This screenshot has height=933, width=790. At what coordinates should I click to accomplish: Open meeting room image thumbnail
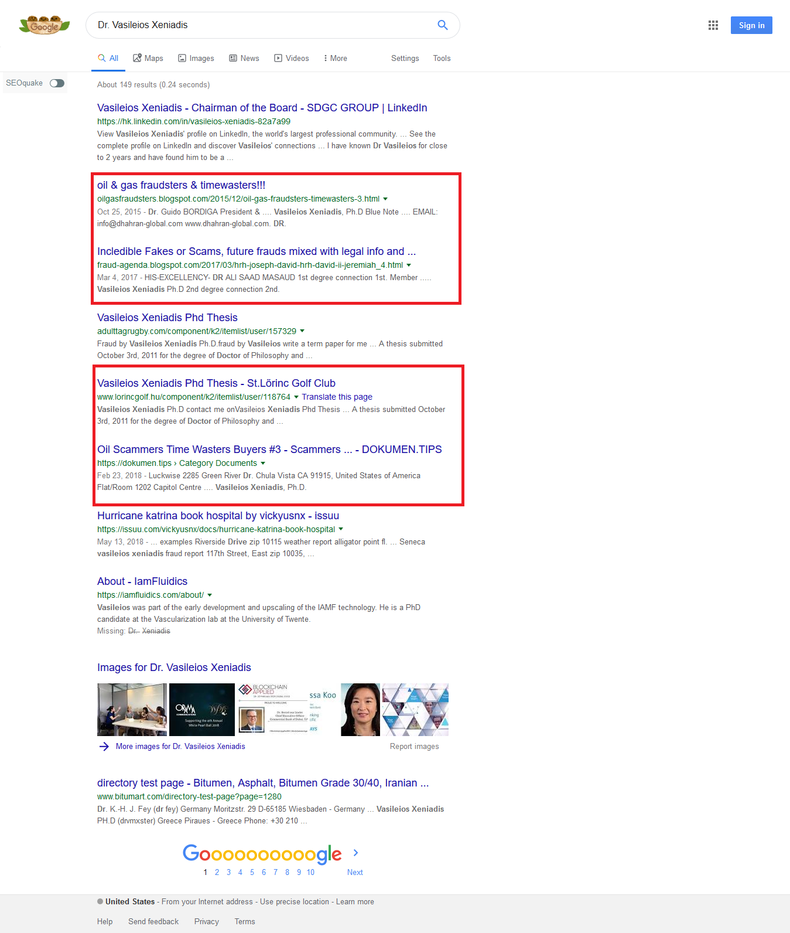[132, 709]
